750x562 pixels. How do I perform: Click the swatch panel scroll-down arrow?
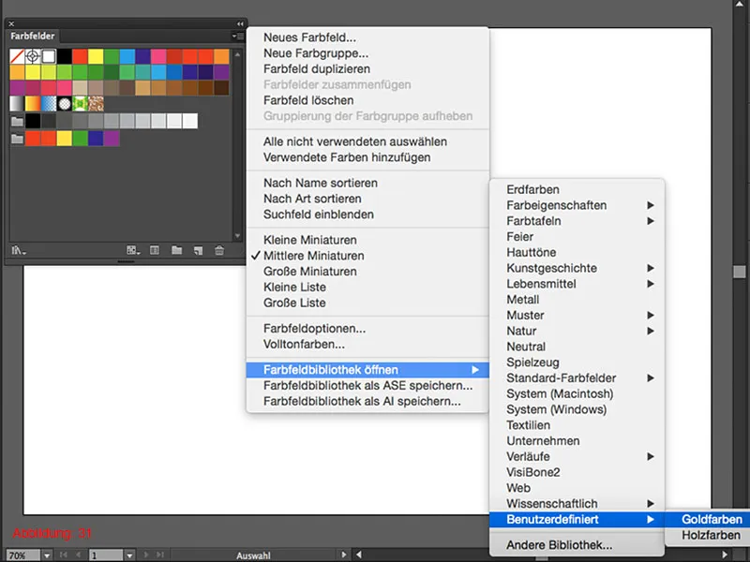click(x=238, y=236)
